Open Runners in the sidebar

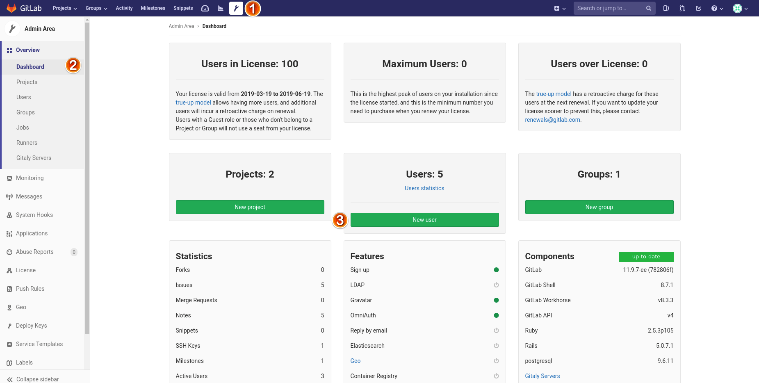(27, 143)
